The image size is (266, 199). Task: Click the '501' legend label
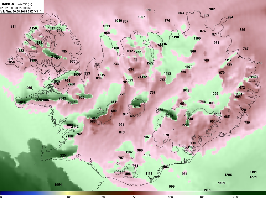pos(135,197)
